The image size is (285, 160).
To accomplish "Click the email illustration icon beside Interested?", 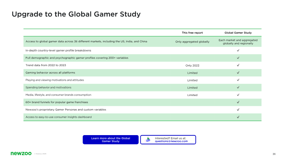I will click(147, 139).
